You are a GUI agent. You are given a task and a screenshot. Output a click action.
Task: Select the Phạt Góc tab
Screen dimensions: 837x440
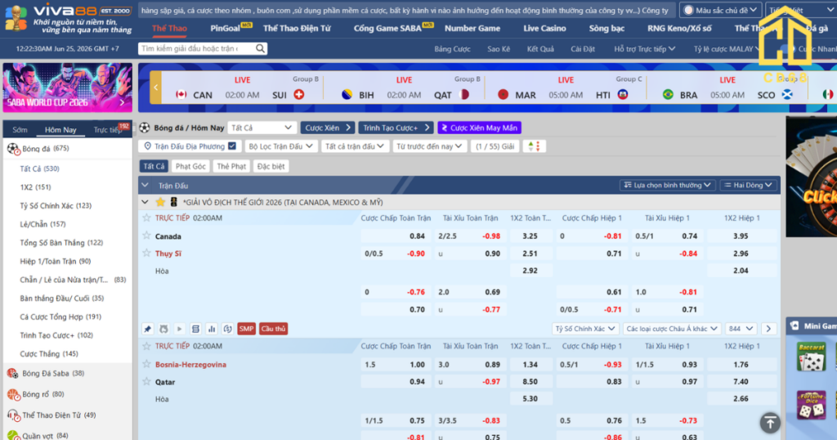[x=190, y=166]
